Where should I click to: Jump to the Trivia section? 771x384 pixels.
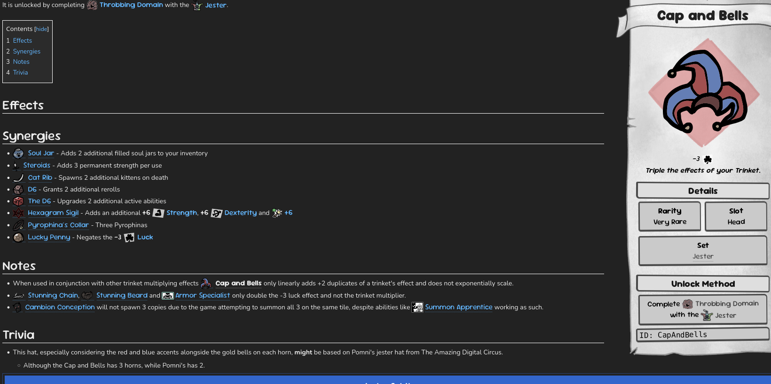[21, 73]
